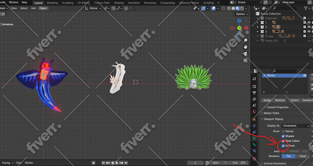Open the Object properties tab icon
The height and width of the screenshot is (166, 313).
pyautogui.click(x=254, y=120)
